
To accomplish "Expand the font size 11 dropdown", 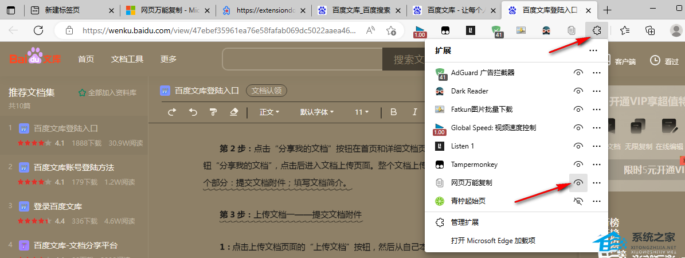I will click(x=362, y=112).
